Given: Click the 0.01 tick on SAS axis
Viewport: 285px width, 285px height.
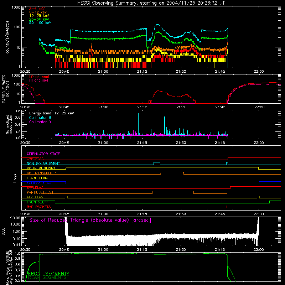Looking at the screenshot, I should coord(16,245).
